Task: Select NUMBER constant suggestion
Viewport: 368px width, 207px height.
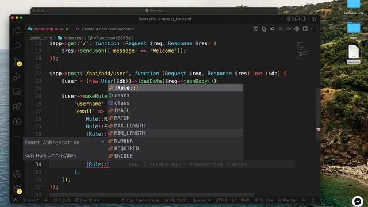Action: (x=175, y=140)
